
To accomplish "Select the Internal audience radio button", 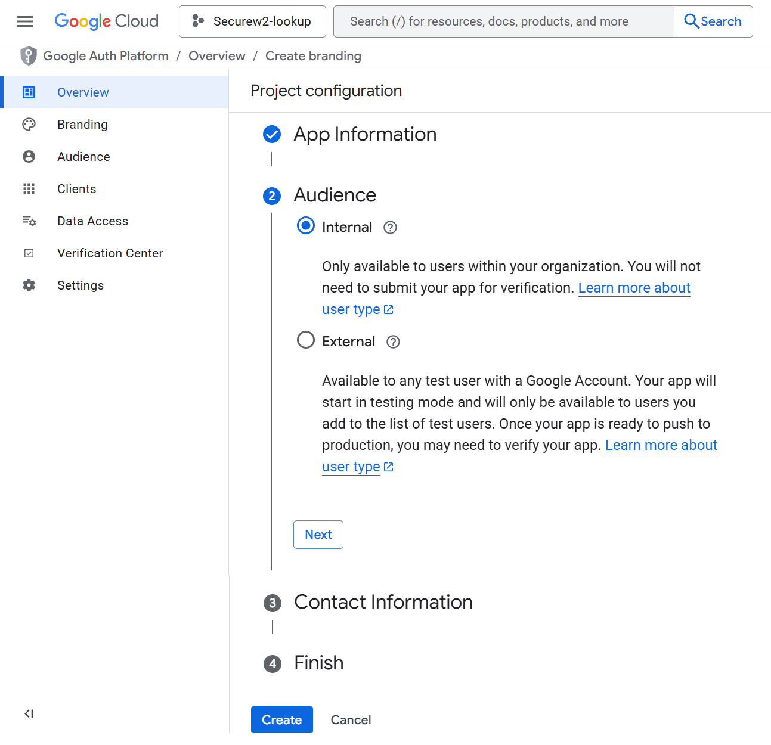I will click(306, 226).
